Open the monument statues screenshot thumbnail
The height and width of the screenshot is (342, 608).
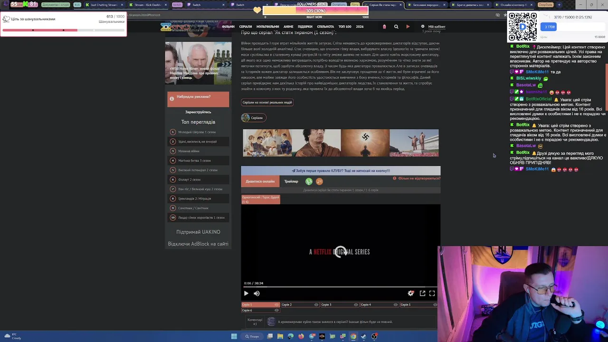(x=414, y=143)
